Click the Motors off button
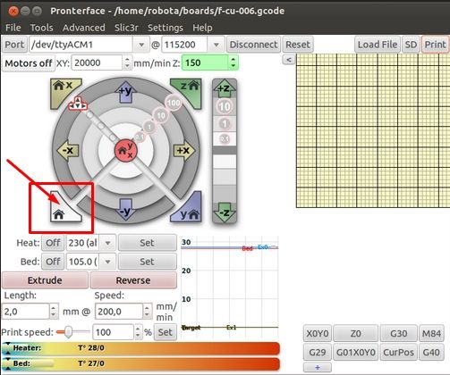 coord(29,63)
